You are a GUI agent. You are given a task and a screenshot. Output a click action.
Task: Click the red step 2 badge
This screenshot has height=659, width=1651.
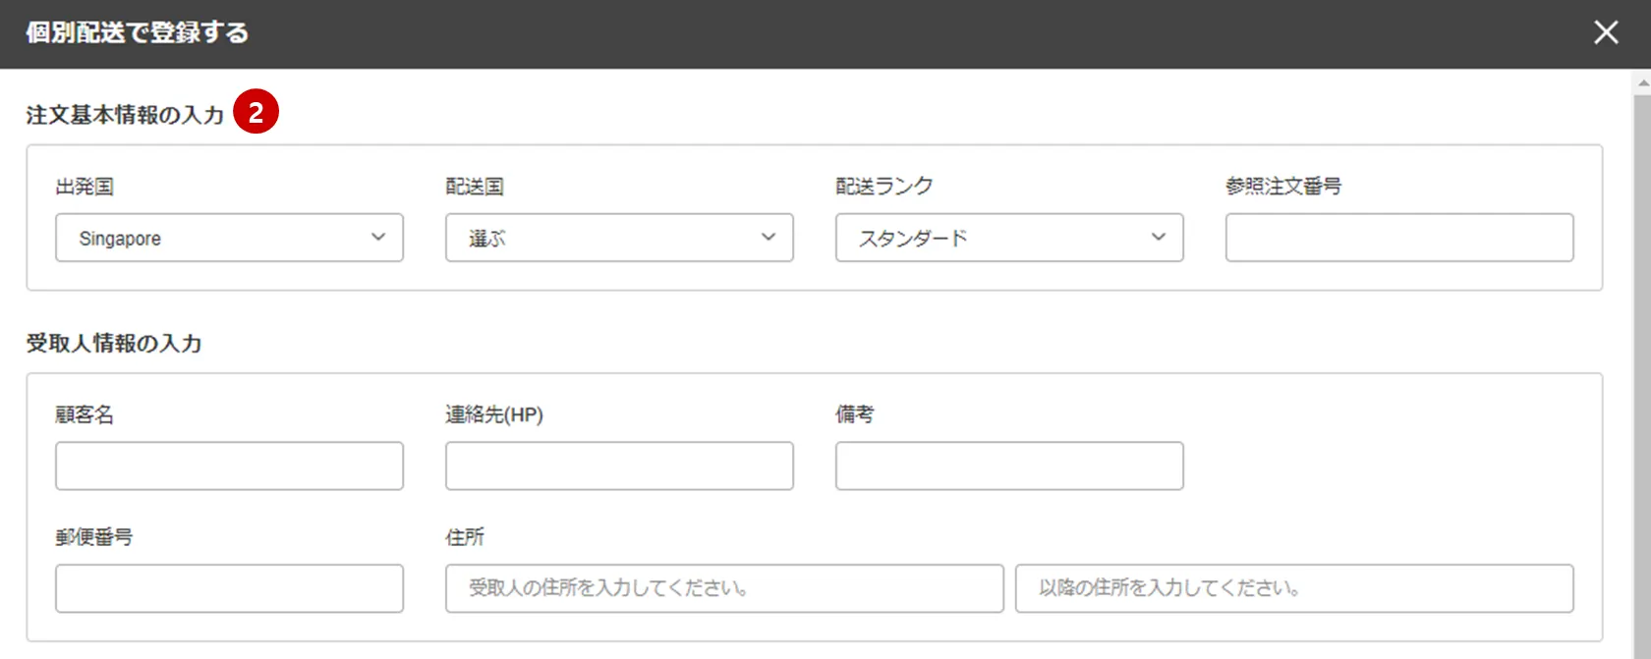[256, 113]
